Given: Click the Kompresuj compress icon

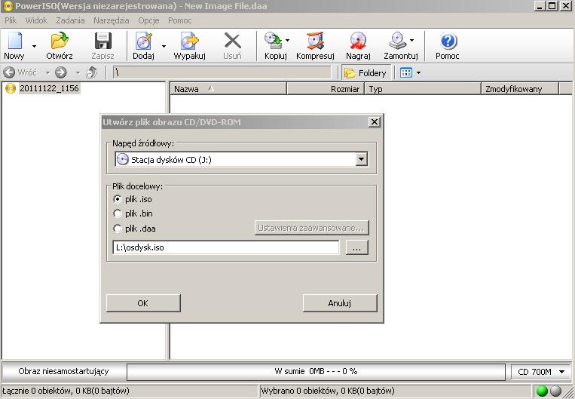Looking at the screenshot, I should point(315,41).
